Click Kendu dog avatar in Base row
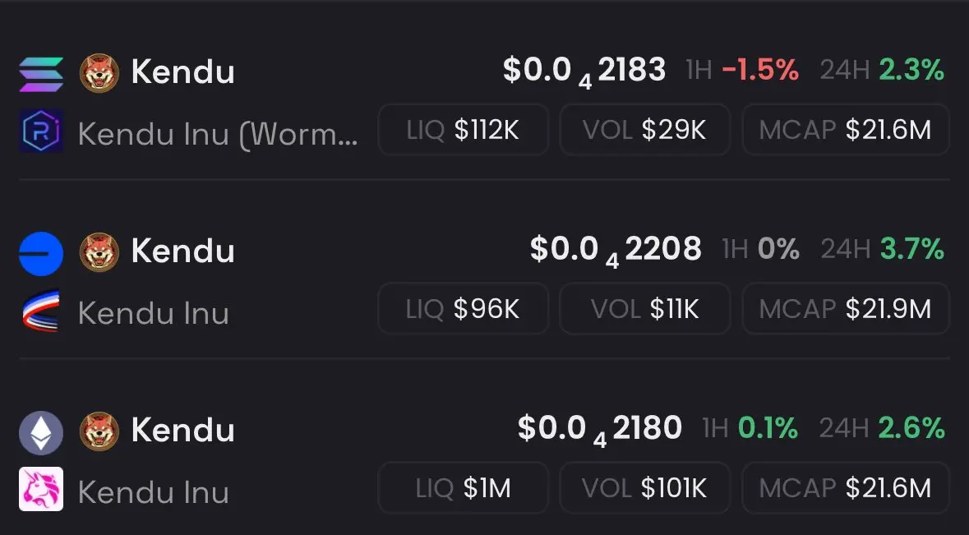969x535 pixels. point(99,252)
